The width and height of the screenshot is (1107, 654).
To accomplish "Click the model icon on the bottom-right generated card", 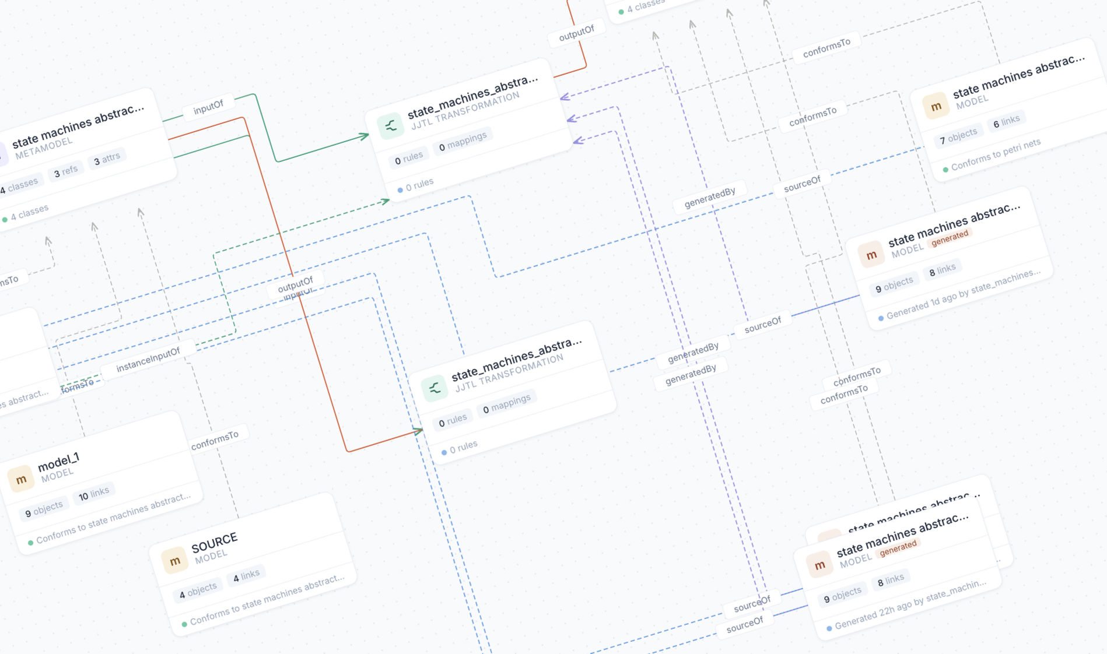I will [819, 564].
